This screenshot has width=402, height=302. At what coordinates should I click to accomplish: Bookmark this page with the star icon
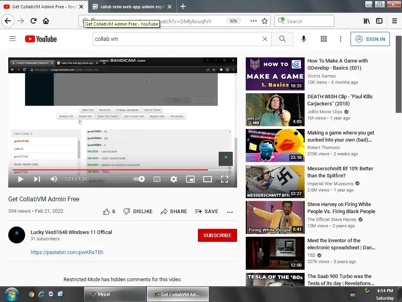pos(265,21)
